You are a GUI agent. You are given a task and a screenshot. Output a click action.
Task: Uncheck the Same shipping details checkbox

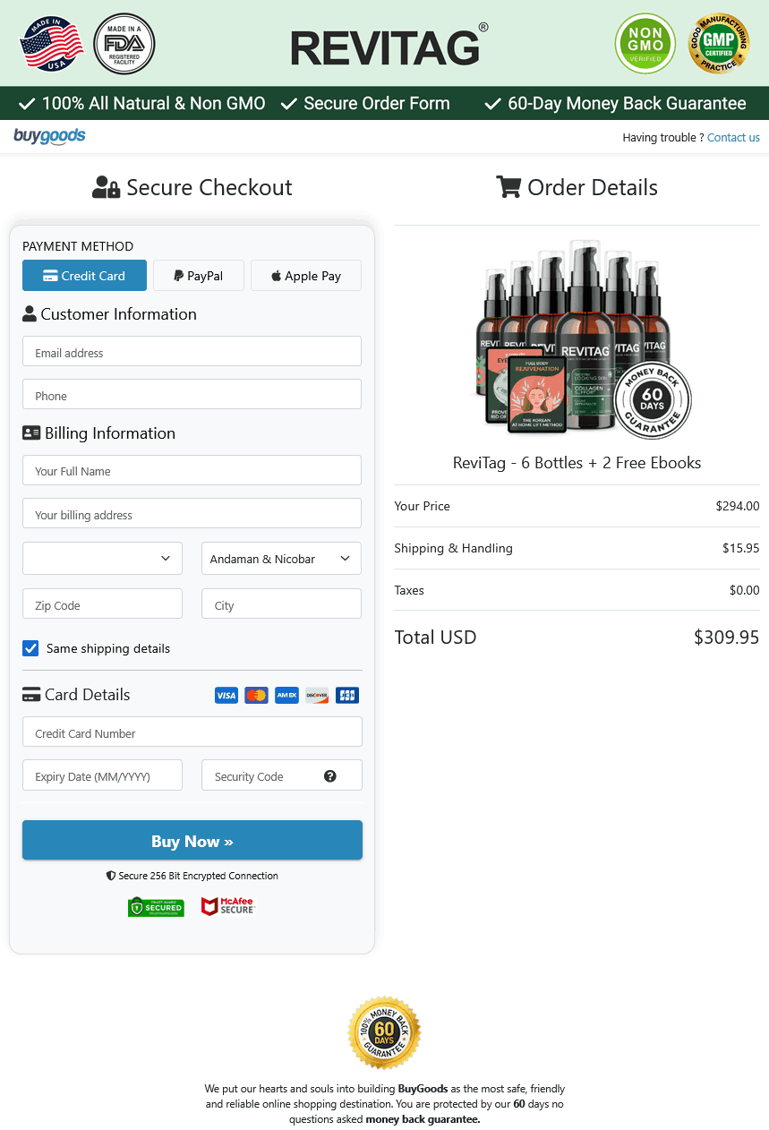tap(30, 648)
